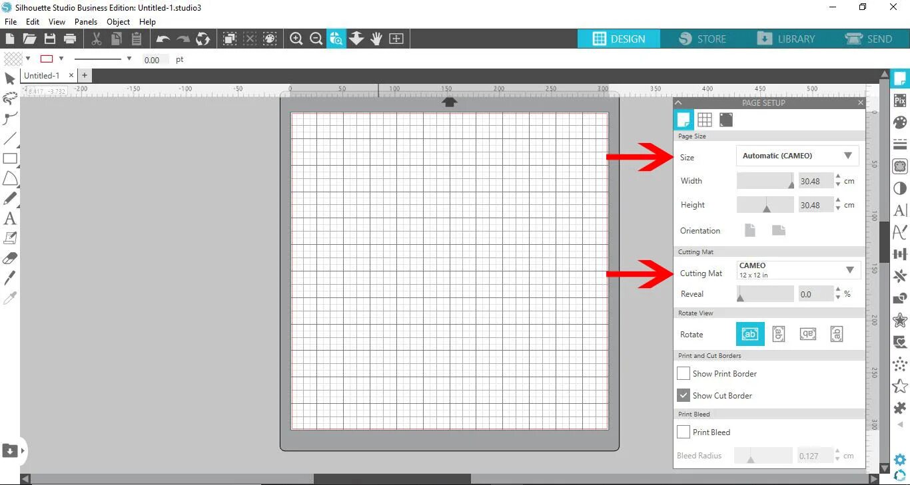Enable the Show Print Border checkbox
The width and height of the screenshot is (910, 485).
(683, 374)
